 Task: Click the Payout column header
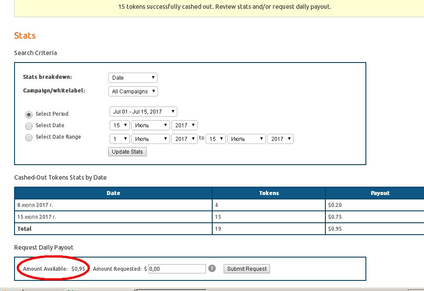380,193
